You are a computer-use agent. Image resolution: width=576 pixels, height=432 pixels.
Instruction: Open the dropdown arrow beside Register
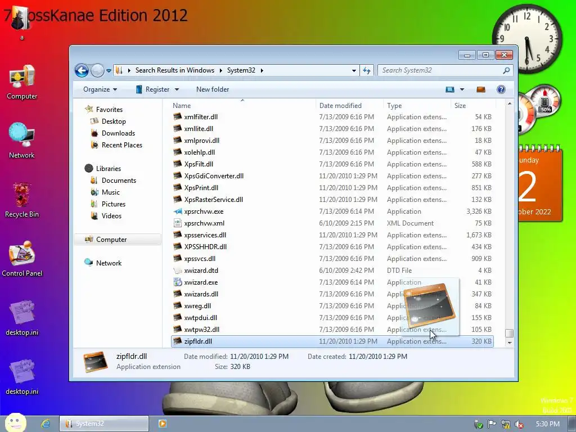(x=177, y=89)
